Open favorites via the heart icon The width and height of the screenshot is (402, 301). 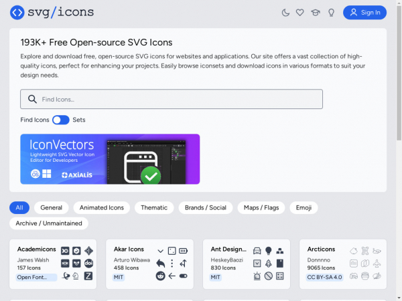click(x=300, y=12)
